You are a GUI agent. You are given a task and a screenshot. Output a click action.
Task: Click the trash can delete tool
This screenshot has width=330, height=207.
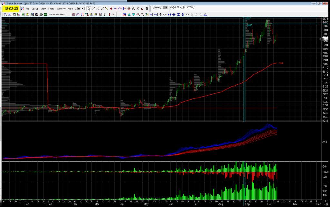(147, 9)
